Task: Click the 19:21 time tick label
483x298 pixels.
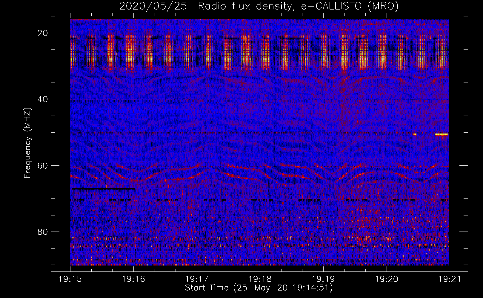Action: pyautogui.click(x=450, y=279)
